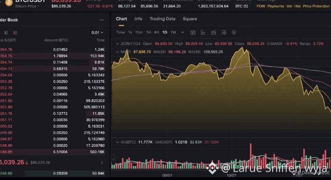Open the calendar date range icon
Screen dimensions: 331x180
tap(193, 33)
